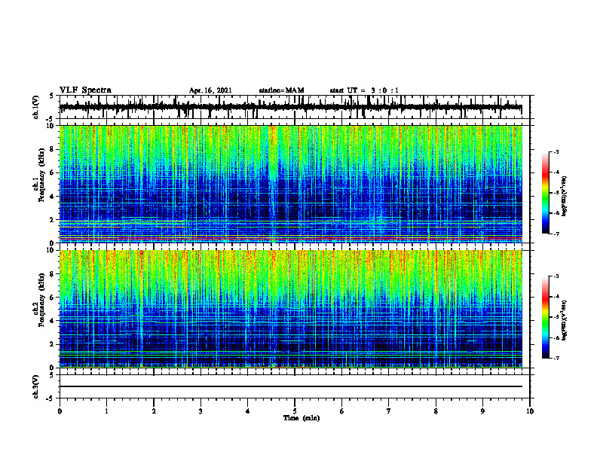The height and width of the screenshot is (461, 597).
Task: Click the "-3" label on ch.1 colorbar
Action: coord(556,151)
